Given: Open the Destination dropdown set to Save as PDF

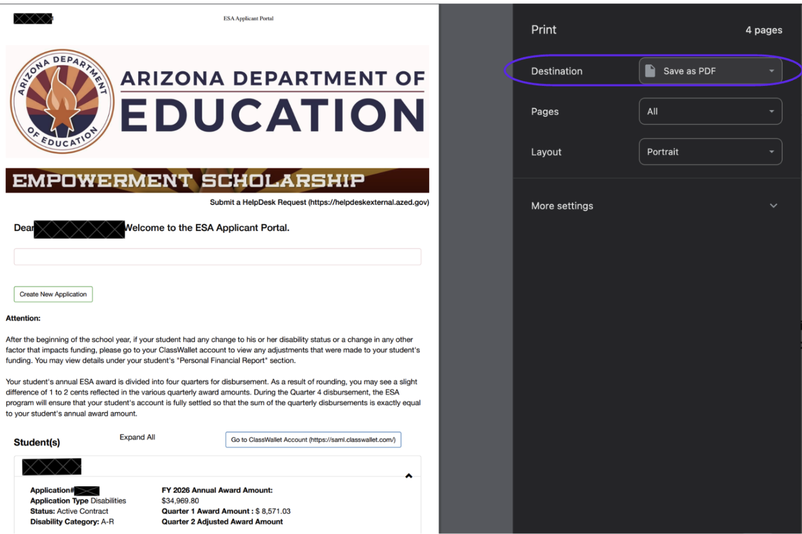Looking at the screenshot, I should click(710, 71).
